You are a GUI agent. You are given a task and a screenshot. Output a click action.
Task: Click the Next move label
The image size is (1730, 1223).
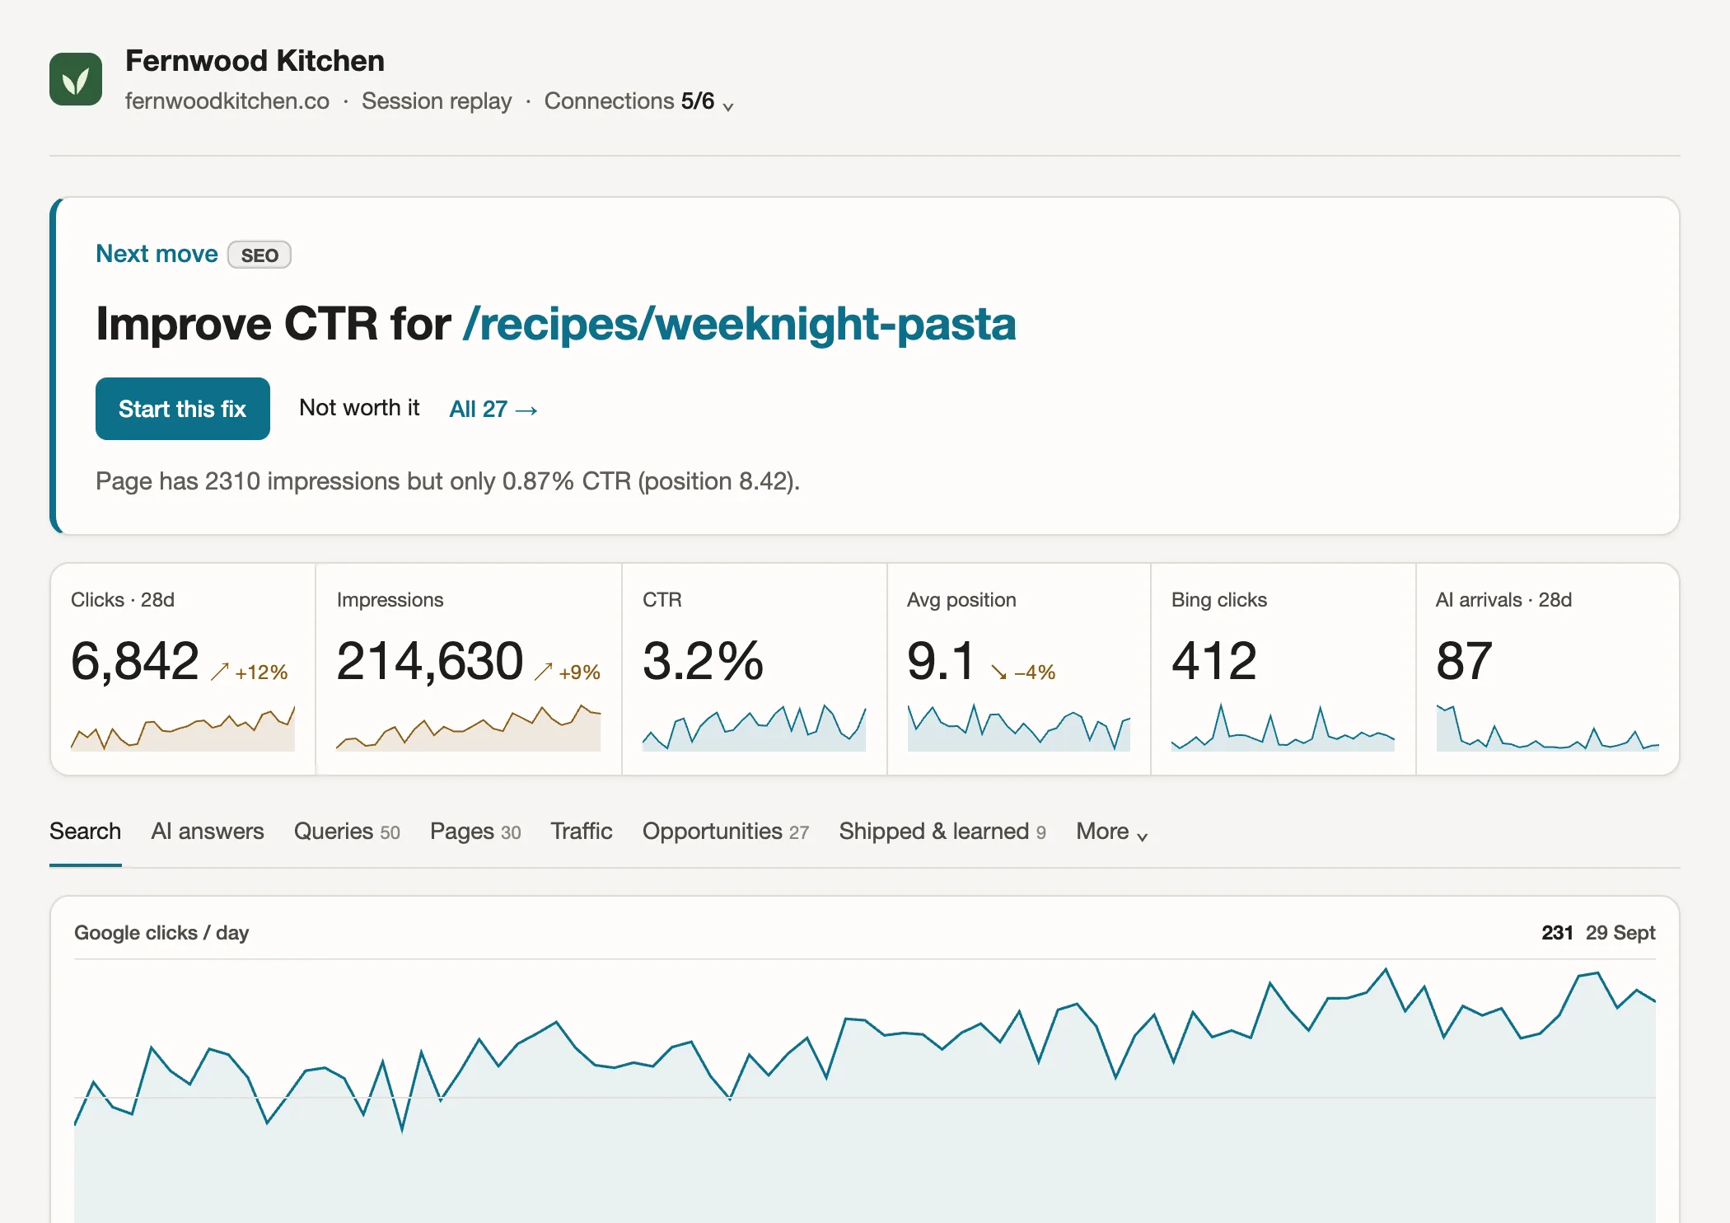157,254
